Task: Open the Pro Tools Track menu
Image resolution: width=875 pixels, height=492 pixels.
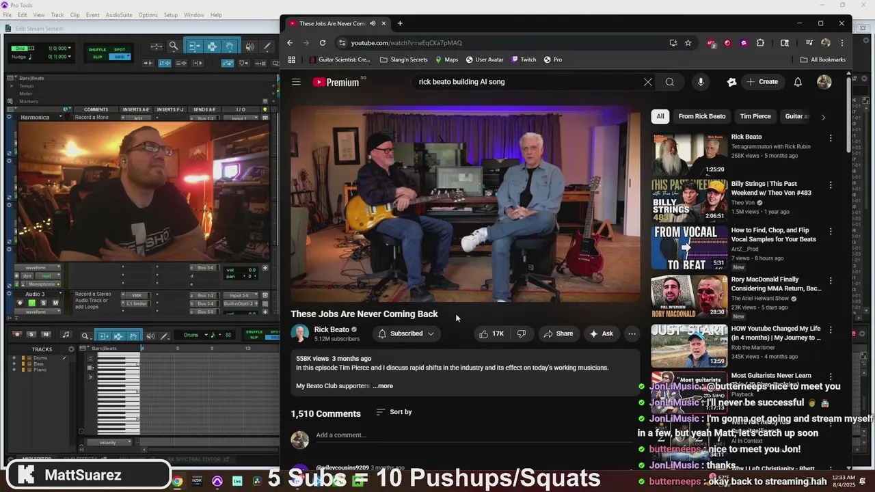Action: 57,15
